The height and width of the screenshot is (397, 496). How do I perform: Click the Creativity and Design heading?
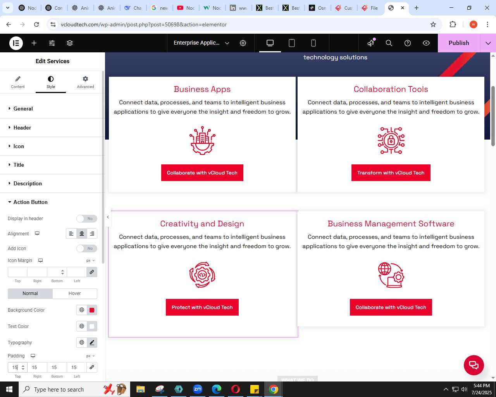tap(202, 224)
